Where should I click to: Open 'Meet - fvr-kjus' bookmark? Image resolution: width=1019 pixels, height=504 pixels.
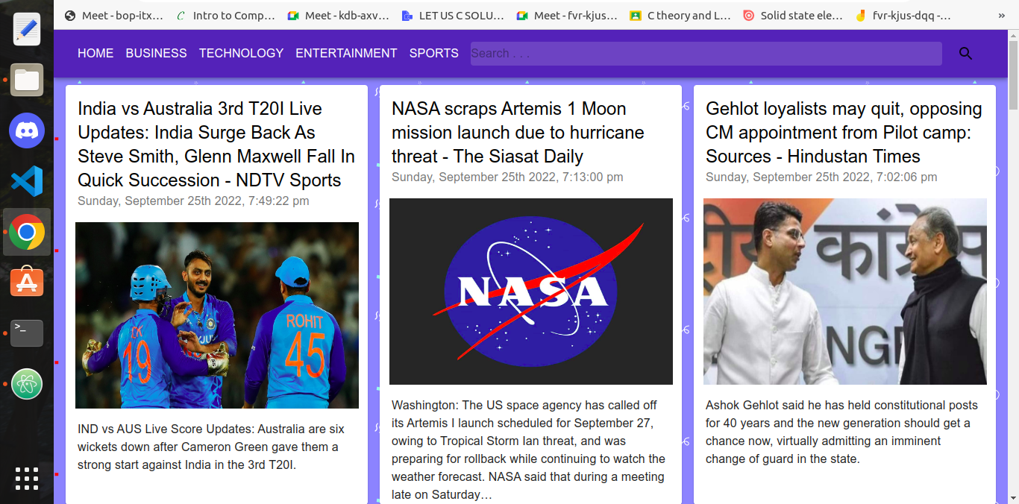coord(567,15)
